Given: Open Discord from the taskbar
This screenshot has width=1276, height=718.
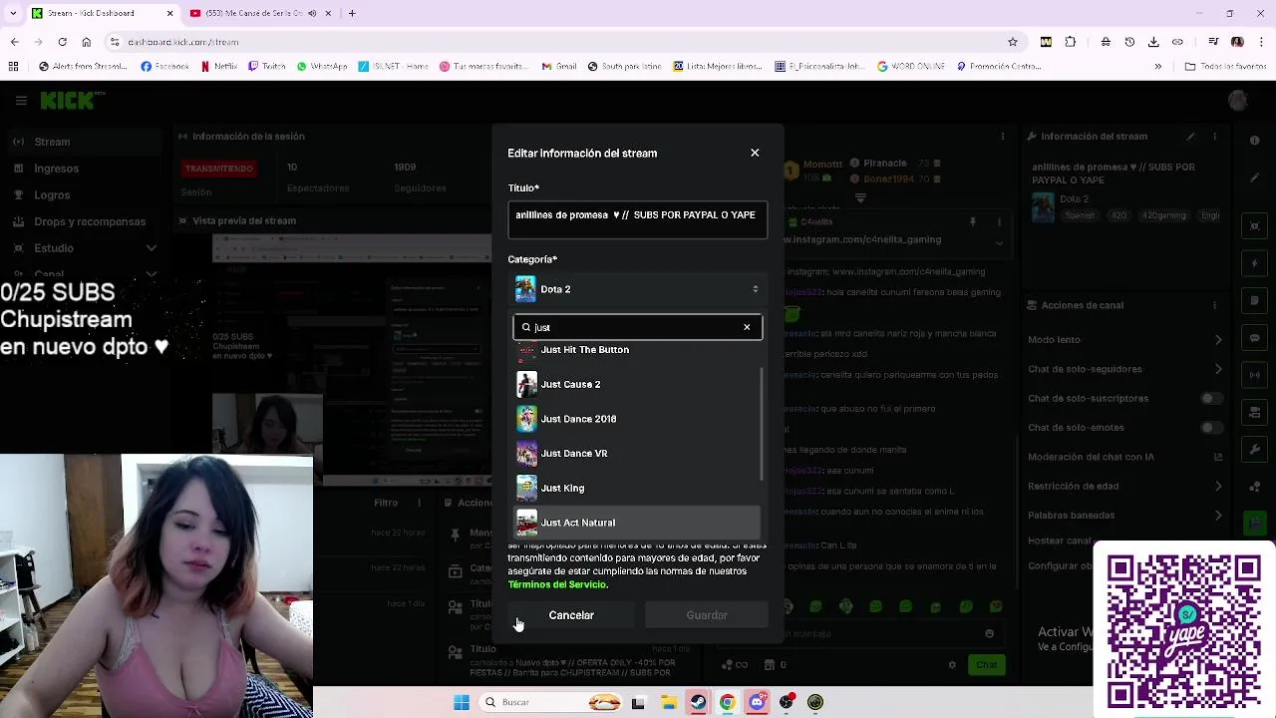Looking at the screenshot, I should pyautogui.click(x=758, y=702).
